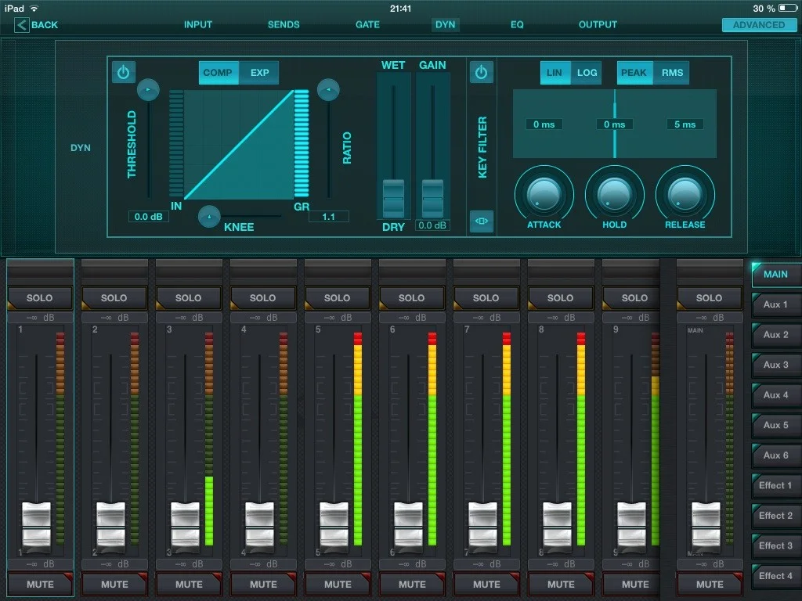
Task: Tap the key filter listen icon
Action: [482, 222]
